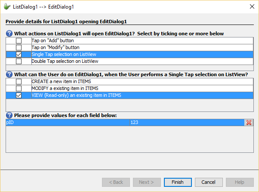Screen dimensions: 259x192
Task: Click the help icon beside the actions question
Action: coord(9,34)
